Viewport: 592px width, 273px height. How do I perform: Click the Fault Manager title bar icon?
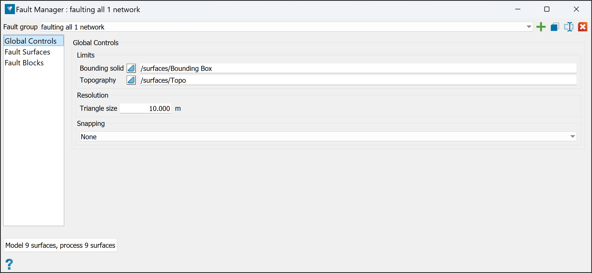tap(10, 9)
